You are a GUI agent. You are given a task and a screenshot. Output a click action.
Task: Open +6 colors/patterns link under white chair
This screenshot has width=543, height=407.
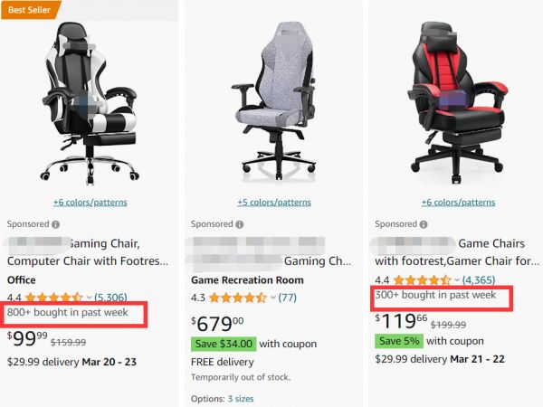90,202
